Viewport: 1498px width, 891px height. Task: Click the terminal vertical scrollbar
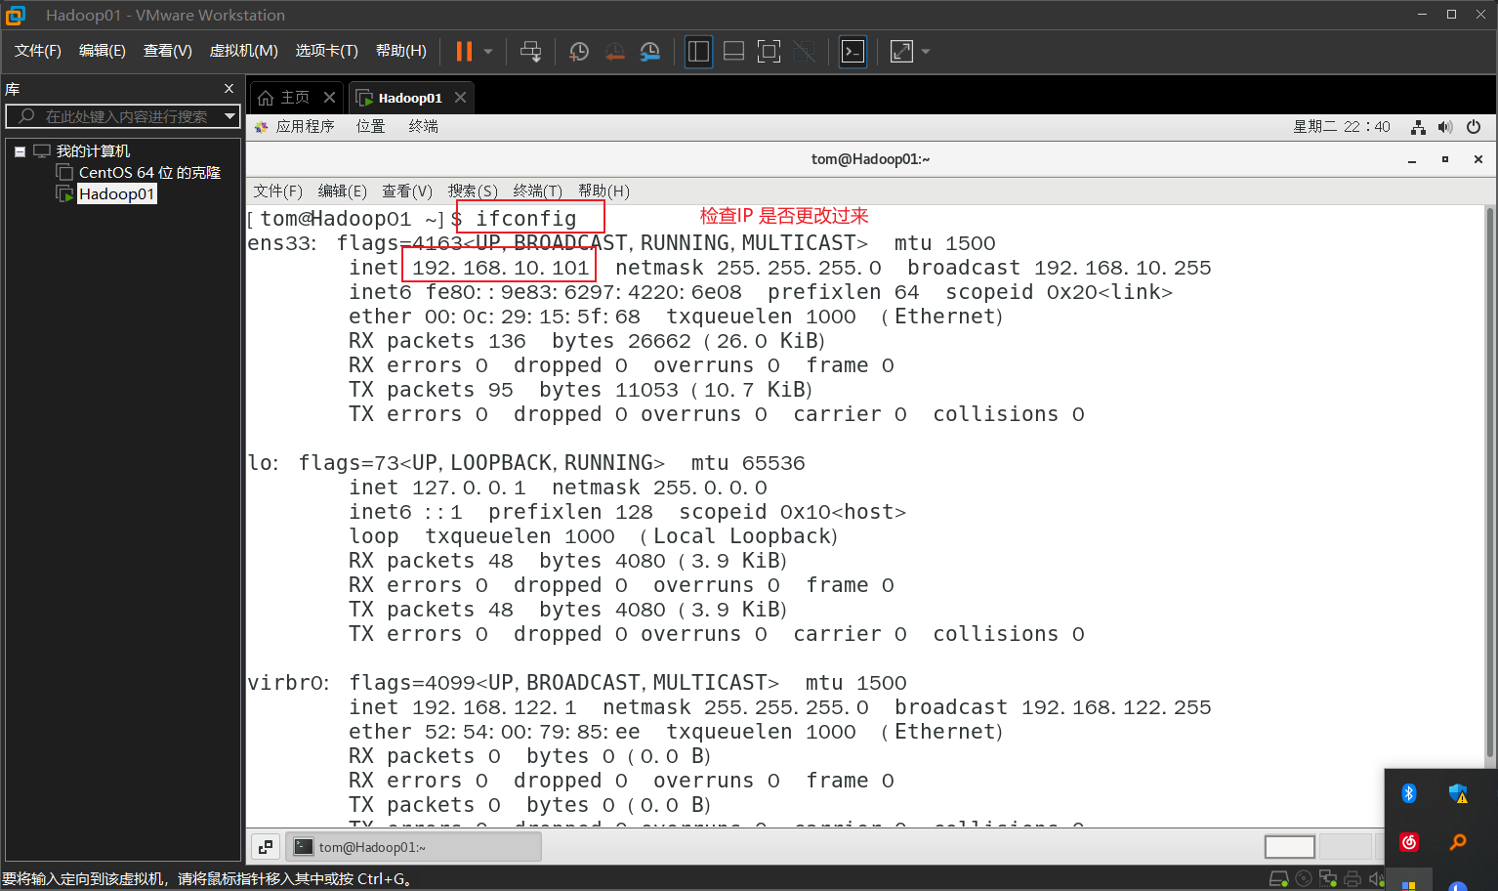pos(1489,484)
